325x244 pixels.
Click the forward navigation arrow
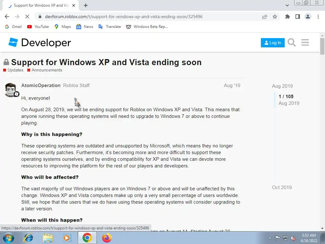tap(17, 17)
